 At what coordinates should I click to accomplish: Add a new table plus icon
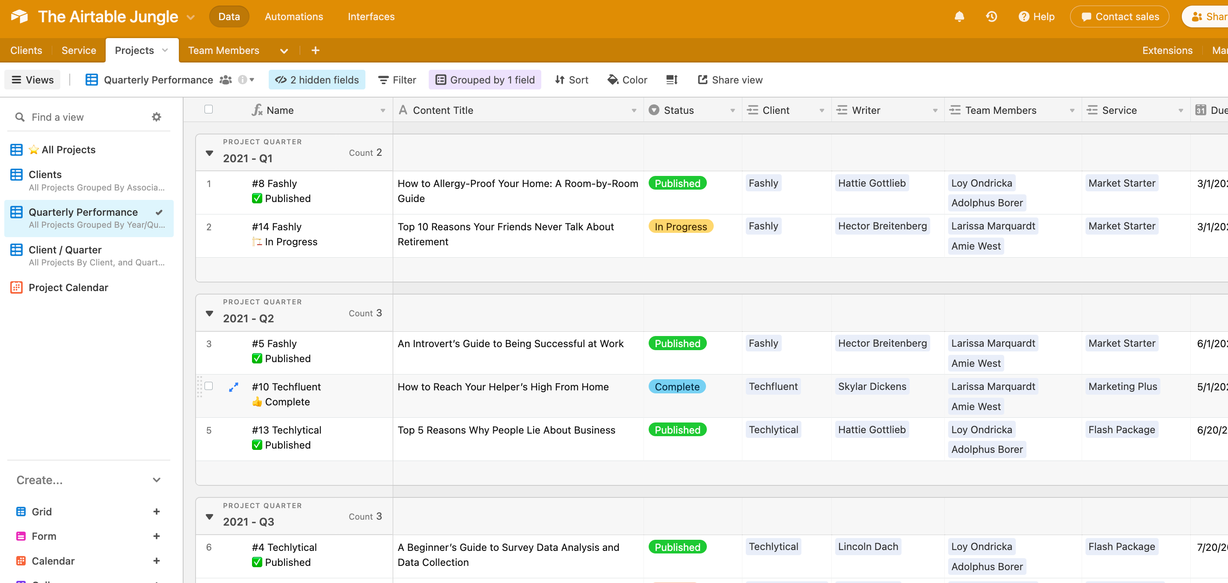point(315,50)
